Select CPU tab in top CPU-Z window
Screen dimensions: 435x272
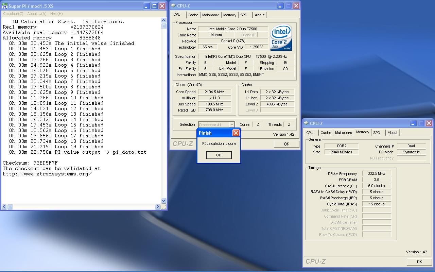(177, 15)
